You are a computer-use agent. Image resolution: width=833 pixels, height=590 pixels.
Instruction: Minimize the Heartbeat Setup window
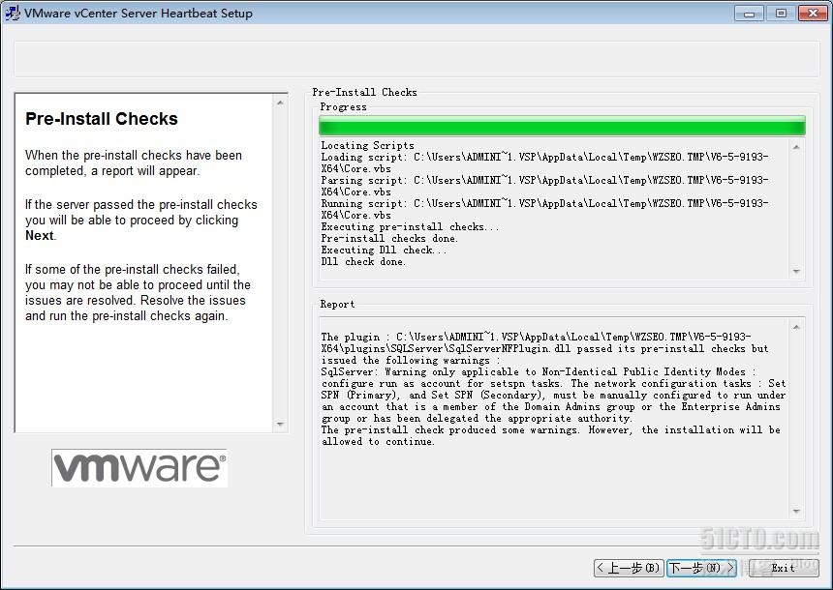[x=749, y=14]
